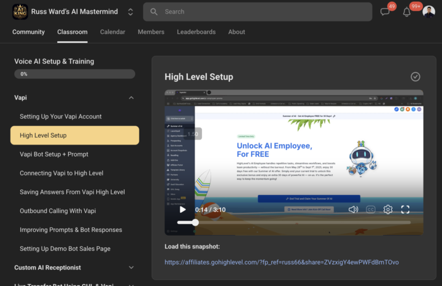Mark High Level Setup lesson as complete
The height and width of the screenshot is (286, 442).
click(x=415, y=77)
